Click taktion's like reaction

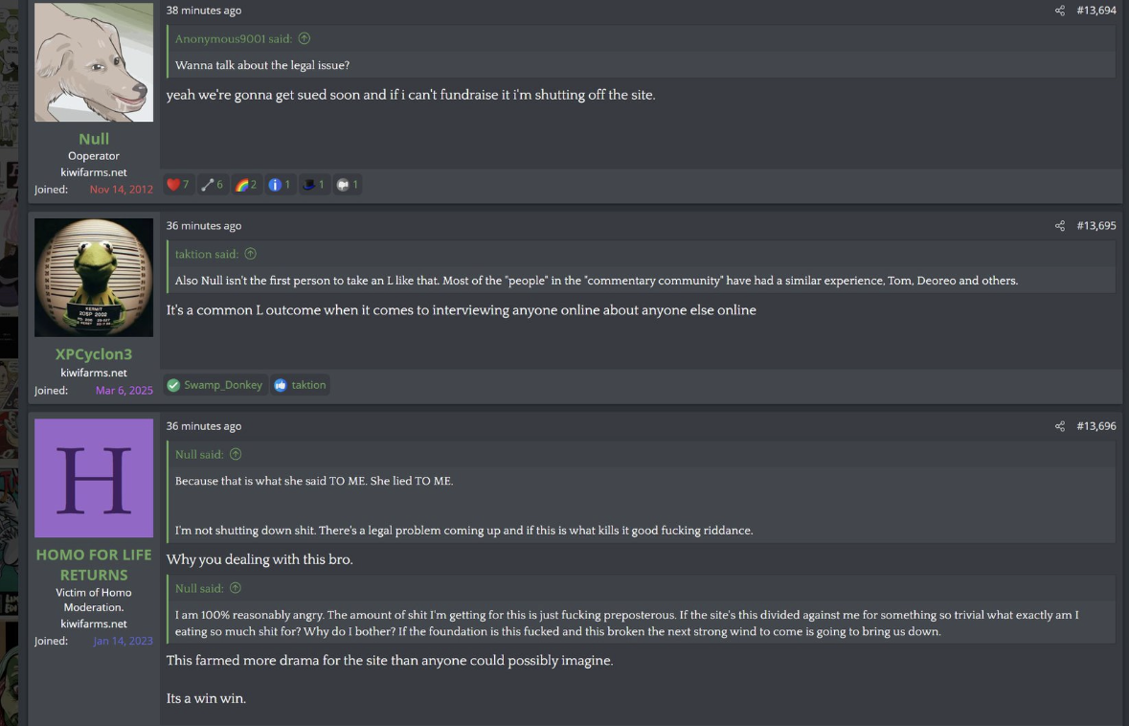pyautogui.click(x=300, y=385)
